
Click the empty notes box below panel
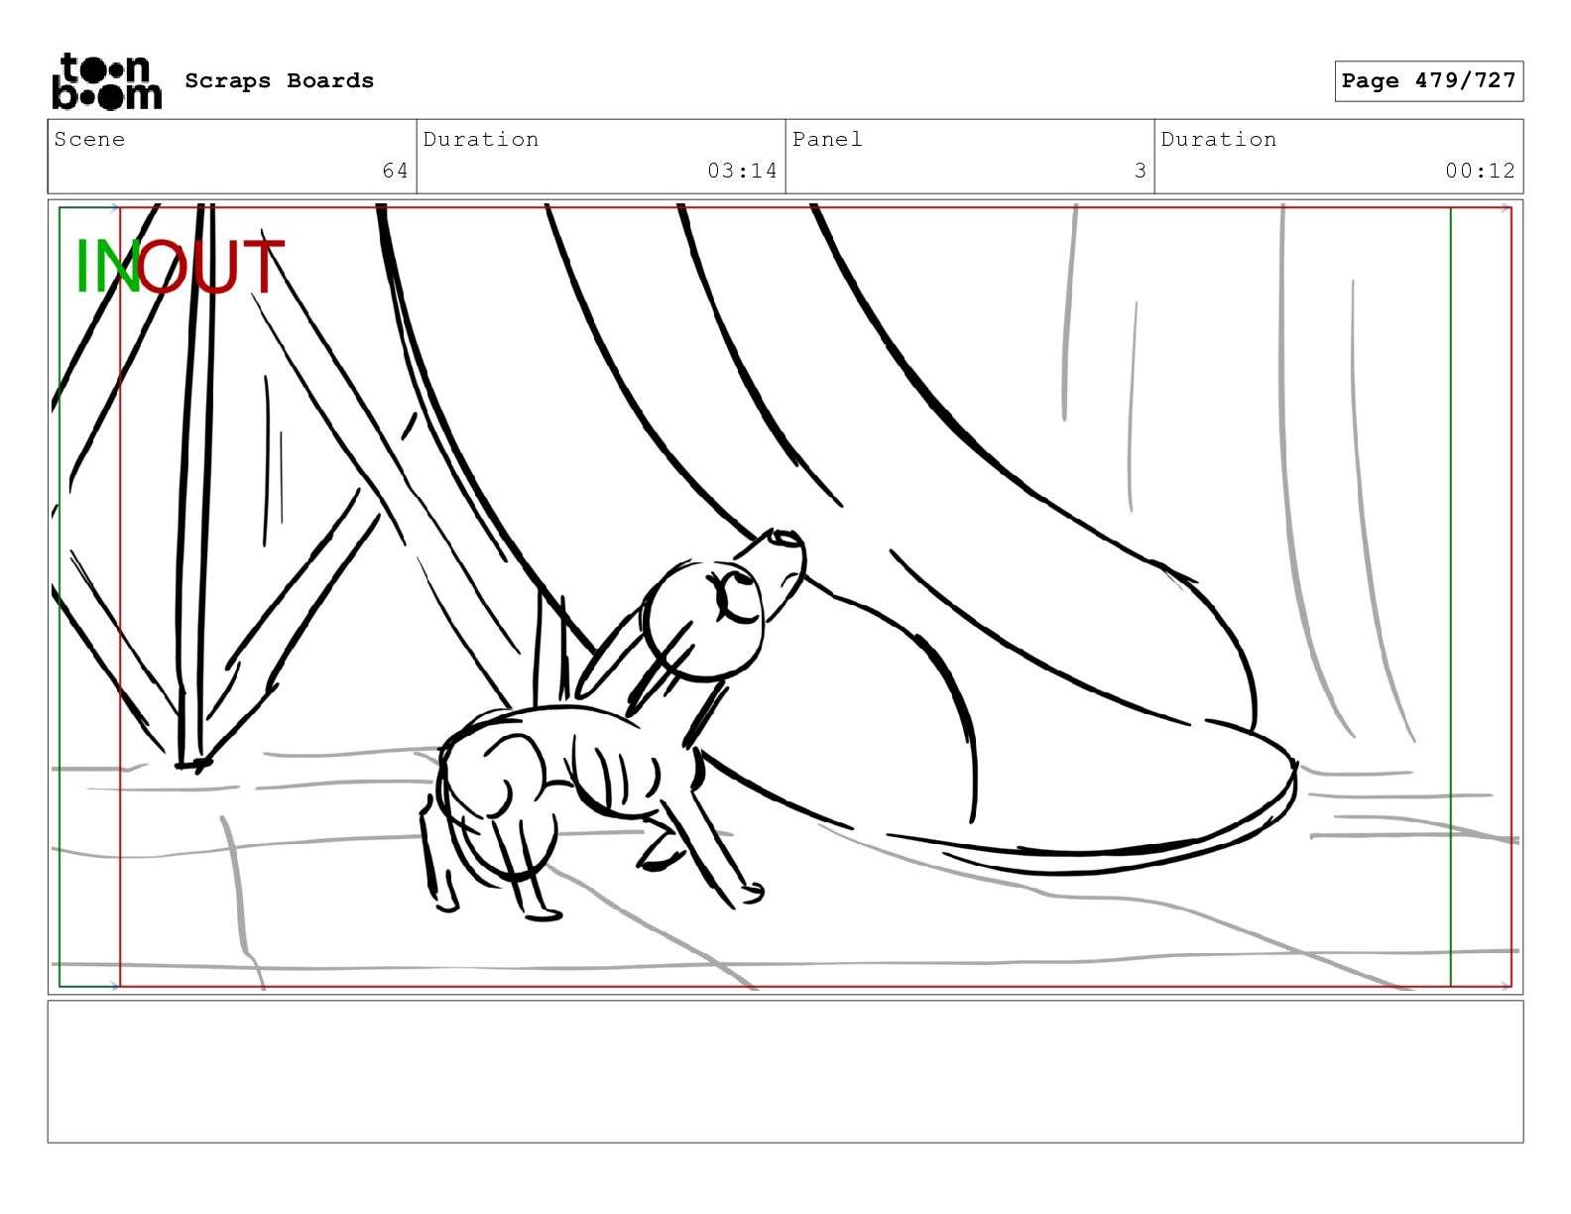tap(785, 1071)
